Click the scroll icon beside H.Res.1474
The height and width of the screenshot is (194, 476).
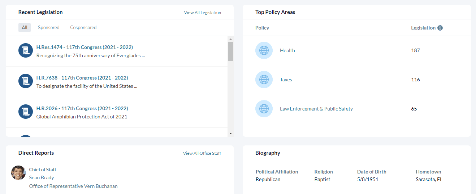[x=26, y=50]
